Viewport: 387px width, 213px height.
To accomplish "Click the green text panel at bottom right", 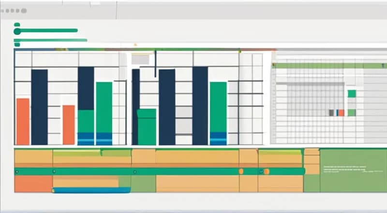I will (352, 170).
